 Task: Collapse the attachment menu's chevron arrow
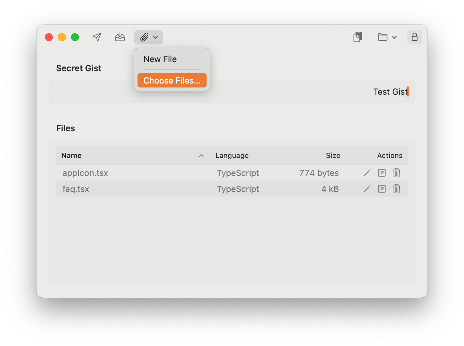pyautogui.click(x=155, y=37)
